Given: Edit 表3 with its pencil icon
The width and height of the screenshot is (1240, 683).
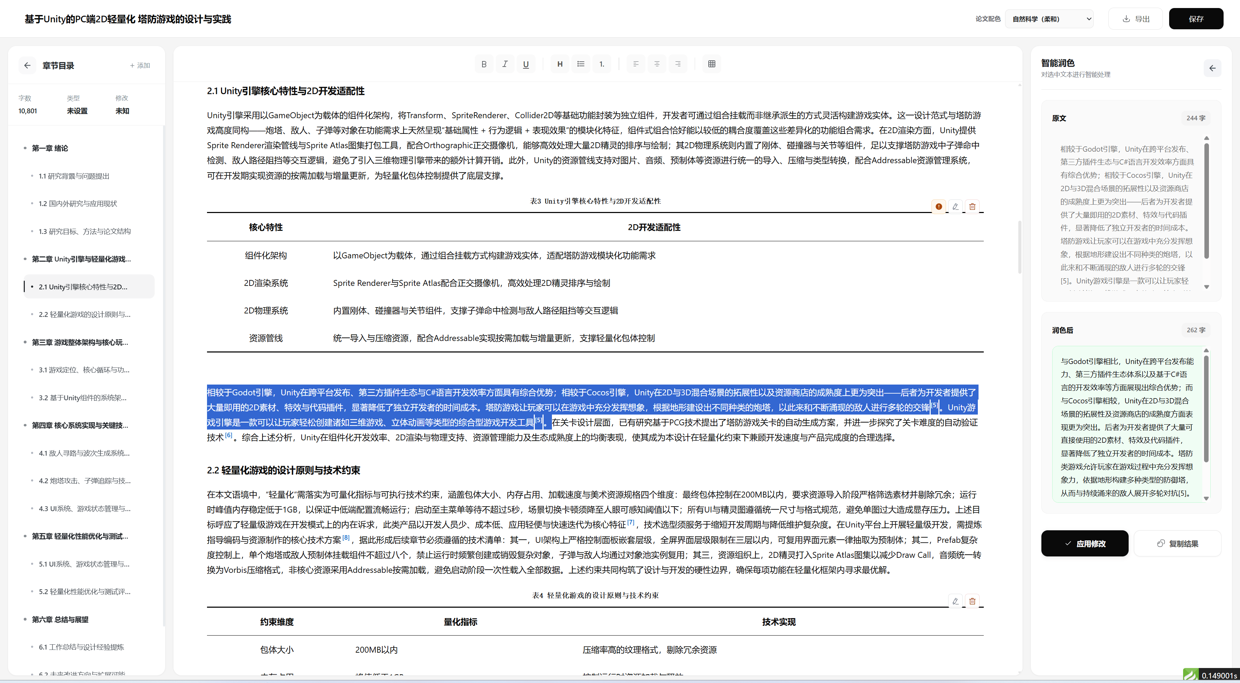Looking at the screenshot, I should coord(955,207).
